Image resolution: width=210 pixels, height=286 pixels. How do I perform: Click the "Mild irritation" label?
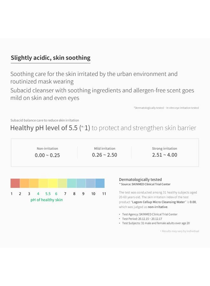(105, 148)
